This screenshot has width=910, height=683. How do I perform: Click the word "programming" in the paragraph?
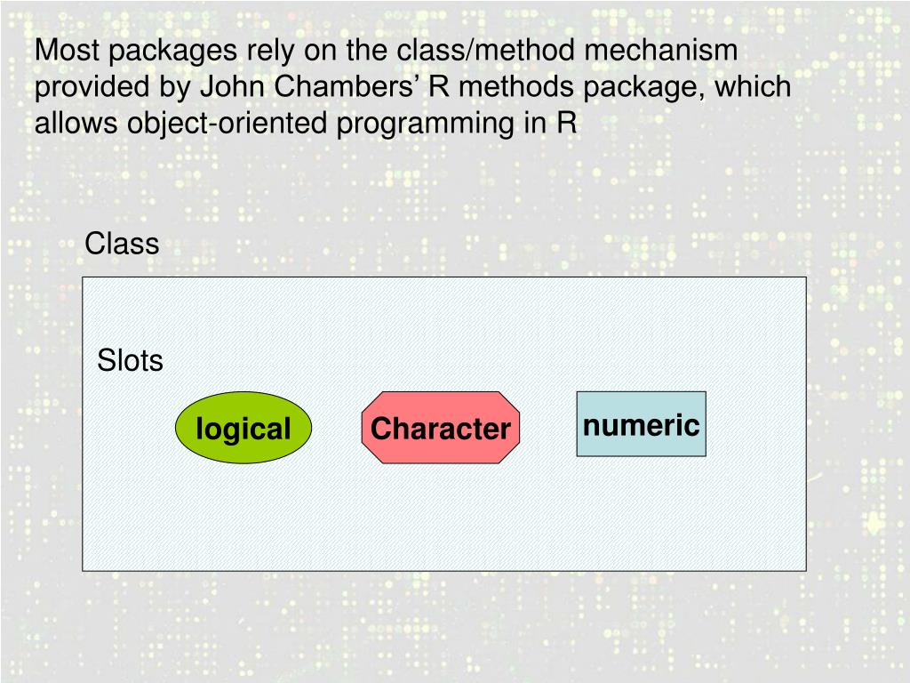tap(426, 124)
